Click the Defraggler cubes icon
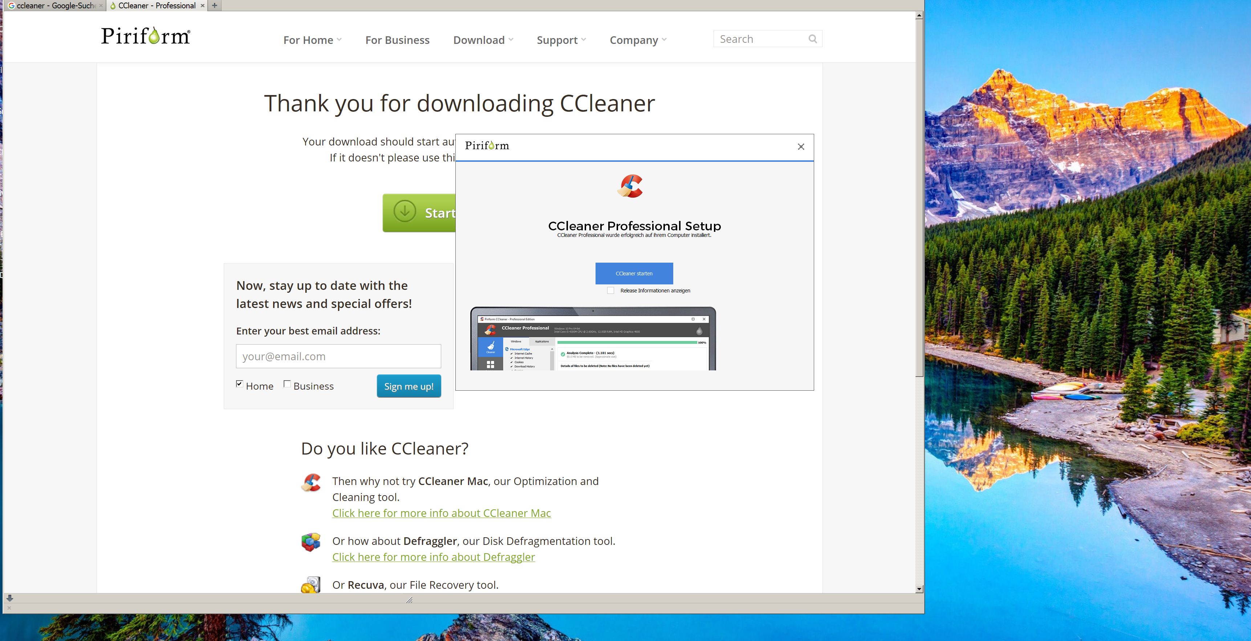This screenshot has height=641, width=1251. click(x=311, y=542)
